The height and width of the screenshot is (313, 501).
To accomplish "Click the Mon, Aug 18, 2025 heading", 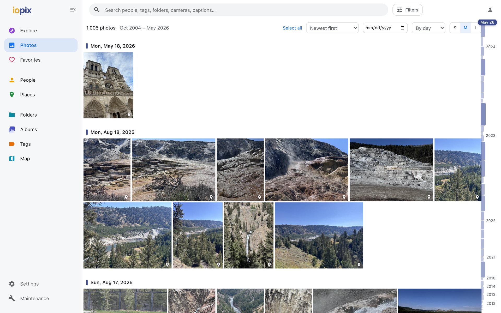I will point(112,132).
